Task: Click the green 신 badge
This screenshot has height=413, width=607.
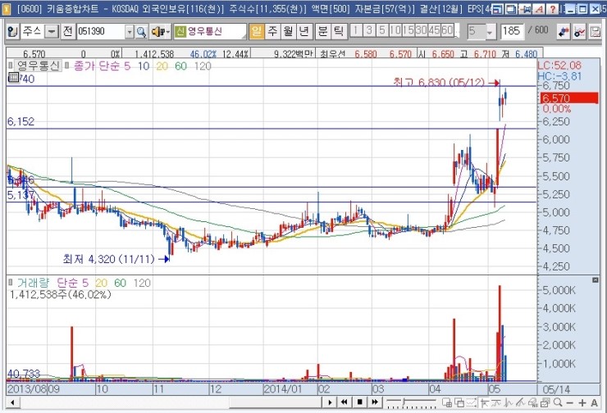Action: point(180,31)
